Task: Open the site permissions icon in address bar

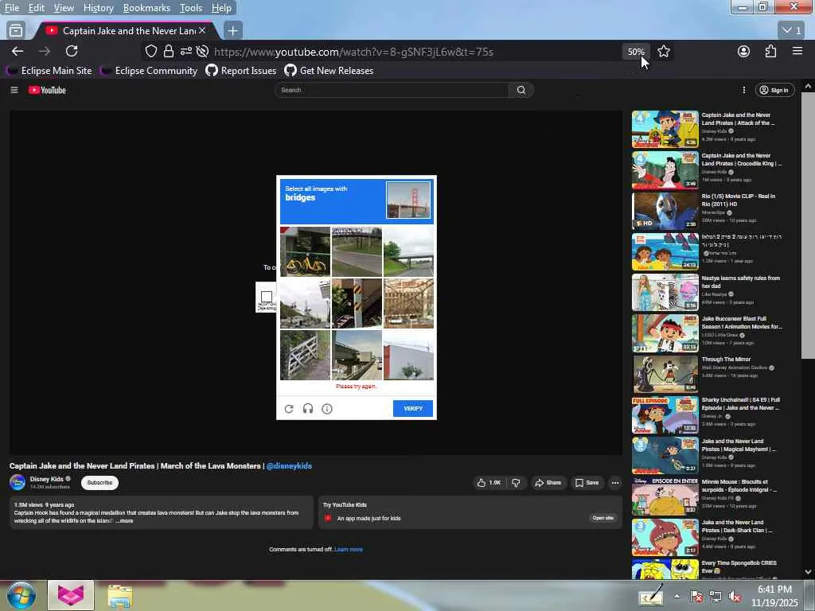Action: [x=185, y=51]
